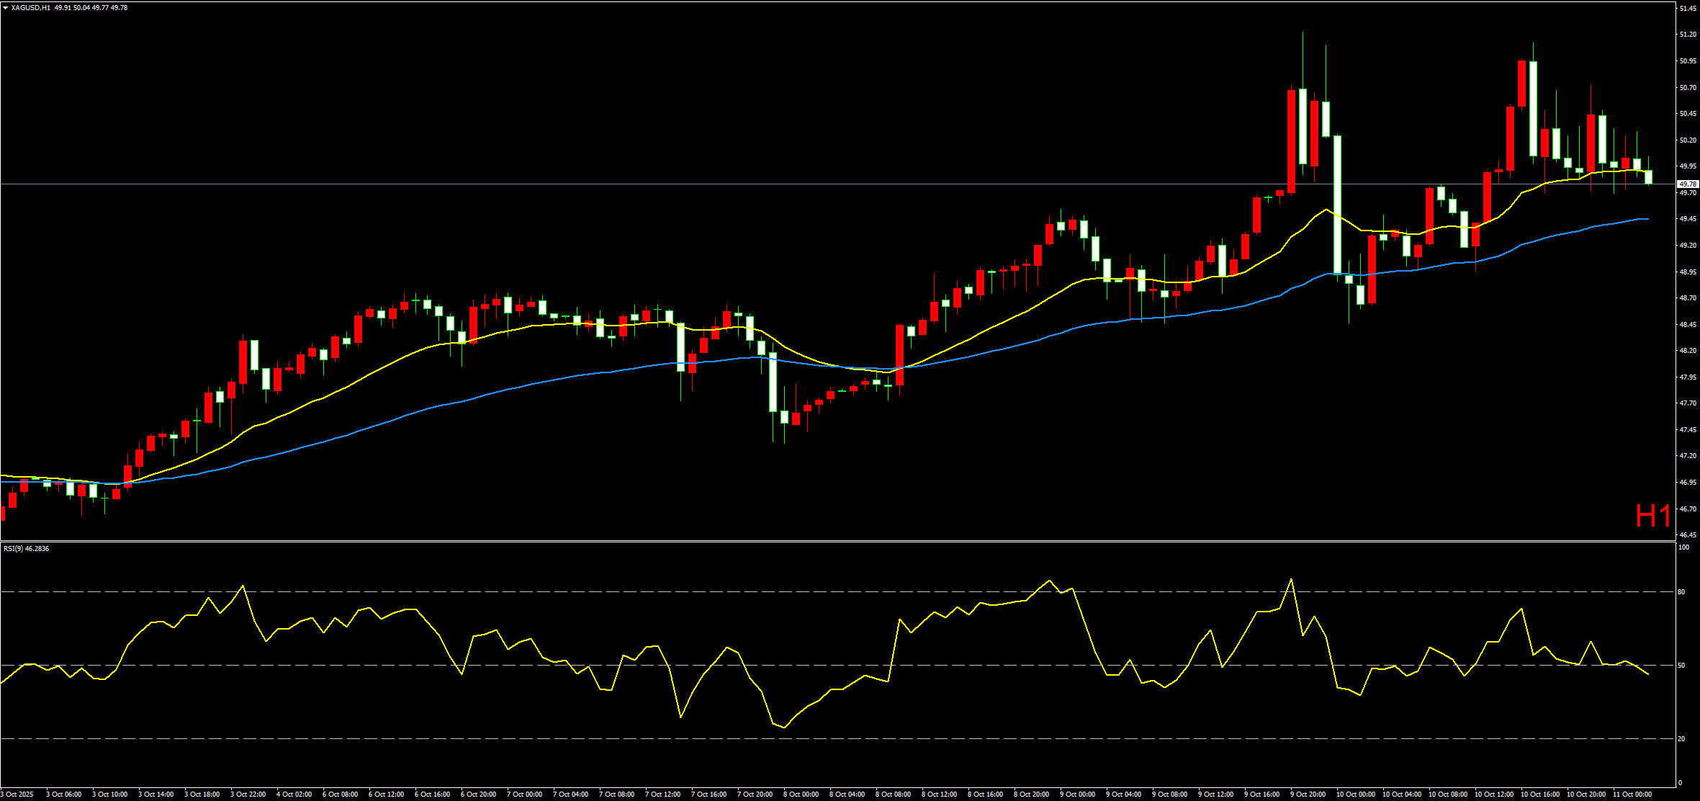The width and height of the screenshot is (1700, 801).
Task: Click the red H1 timeframe label
Action: point(1653,516)
